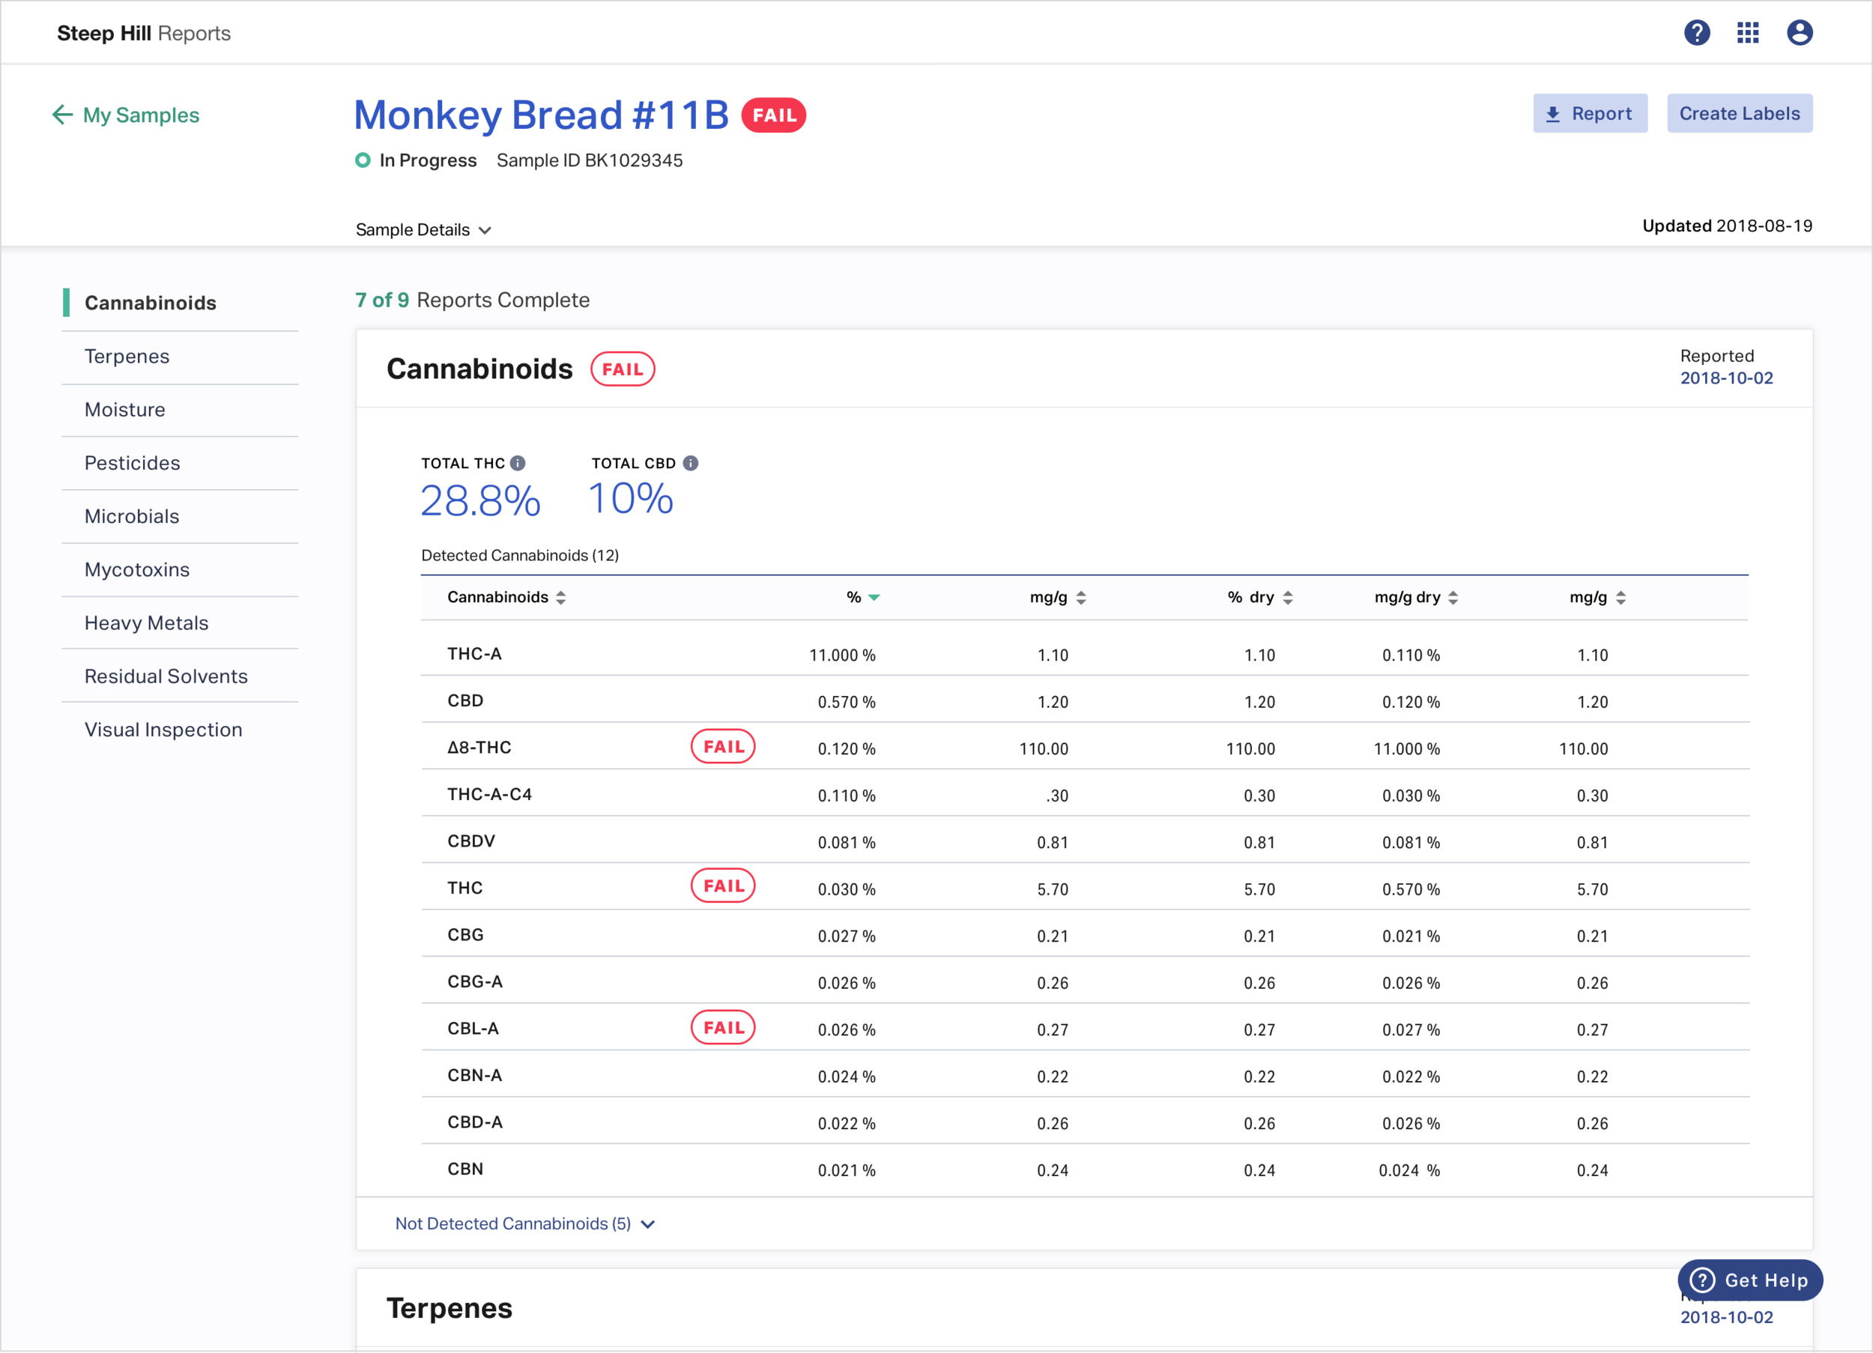Sort by the mg/g dry column
Viewport: 1873px width, 1353px height.
pos(1453,597)
